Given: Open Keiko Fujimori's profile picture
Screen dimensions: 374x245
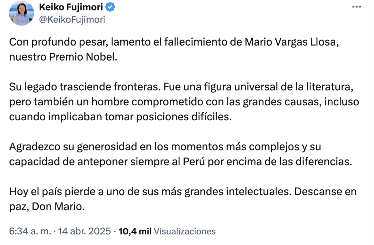Looking at the screenshot, I should pyautogui.click(x=22, y=13).
